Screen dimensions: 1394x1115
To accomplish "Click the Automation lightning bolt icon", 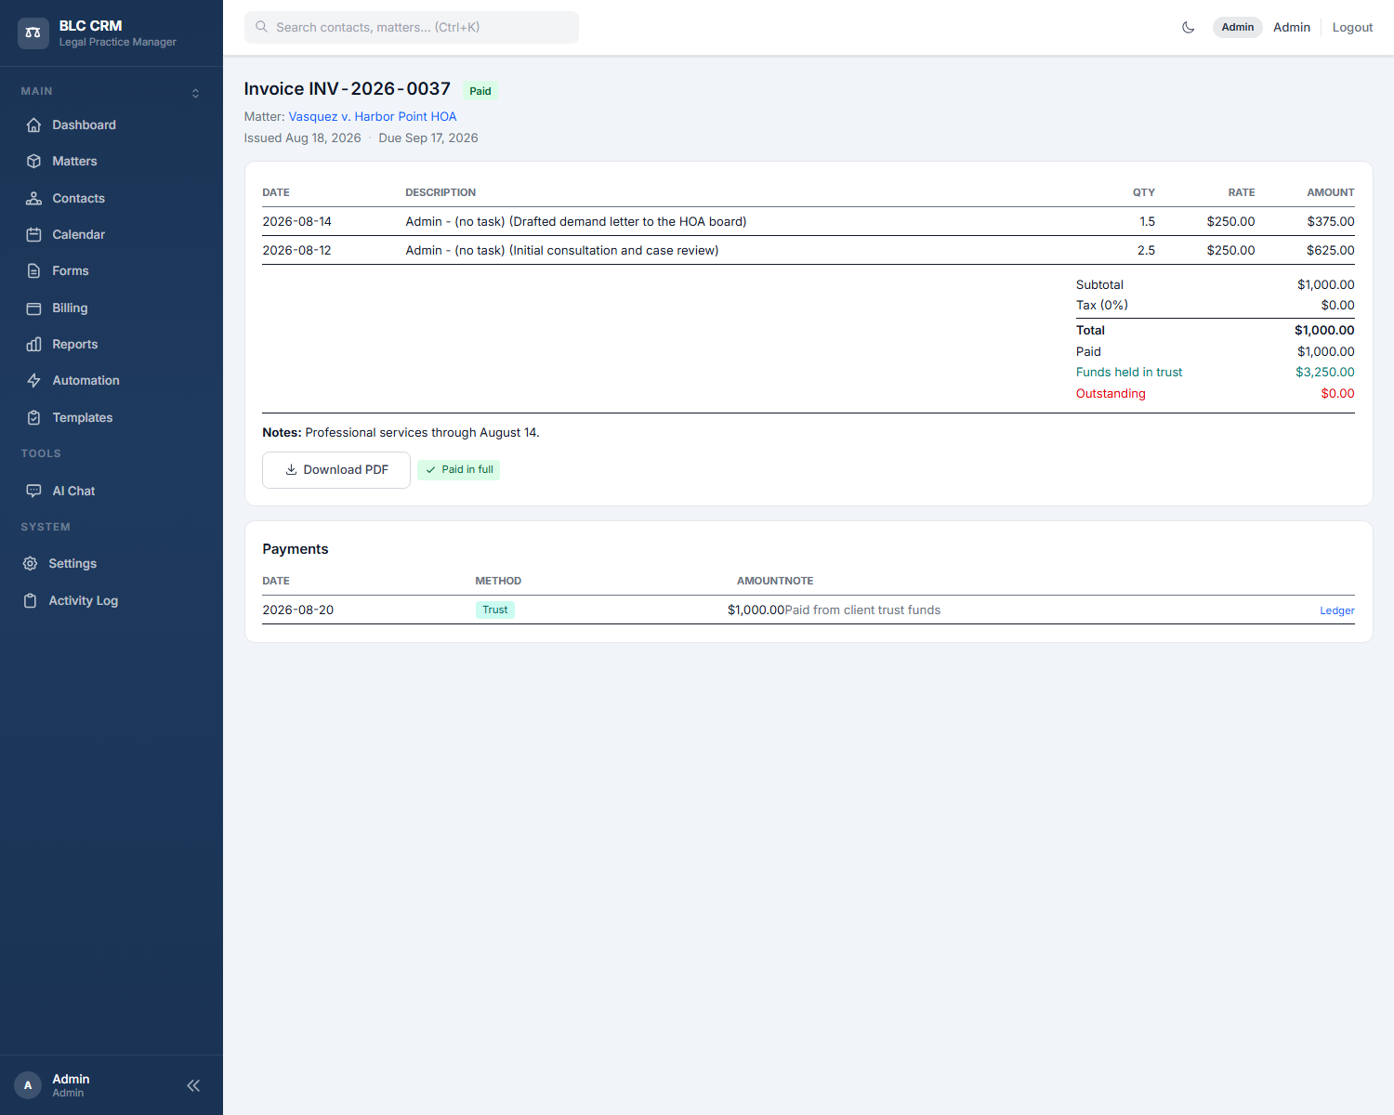I will pos(34,380).
